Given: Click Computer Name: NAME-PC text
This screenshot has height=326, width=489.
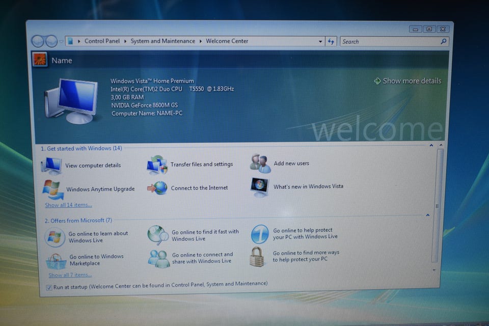Looking at the screenshot, I should pyautogui.click(x=147, y=114).
